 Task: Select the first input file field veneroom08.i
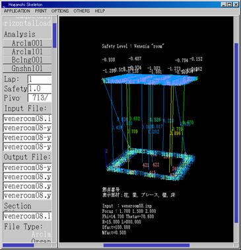click(x=27, y=118)
